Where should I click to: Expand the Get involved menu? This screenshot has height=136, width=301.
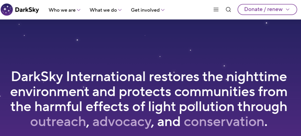coord(148,10)
